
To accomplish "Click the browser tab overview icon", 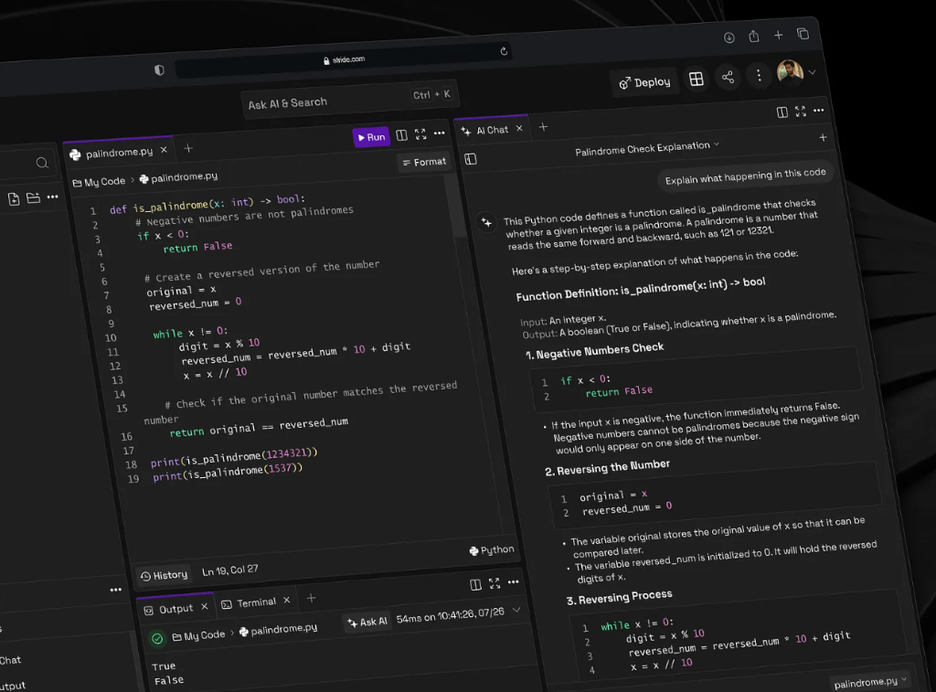I will click(803, 34).
